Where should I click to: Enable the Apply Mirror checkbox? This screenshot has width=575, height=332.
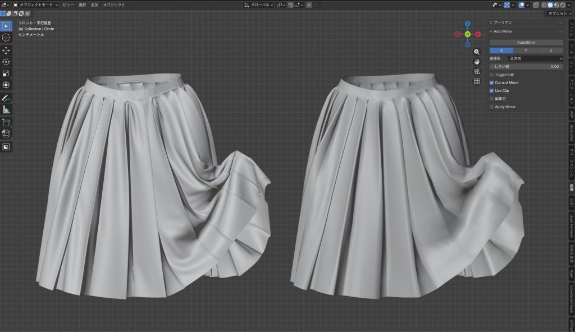(x=492, y=107)
